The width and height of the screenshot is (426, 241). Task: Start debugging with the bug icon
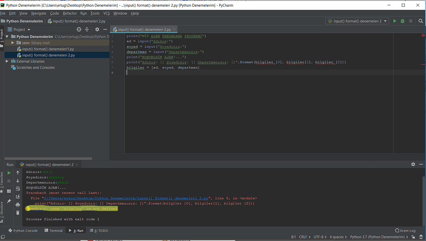tap(402, 21)
